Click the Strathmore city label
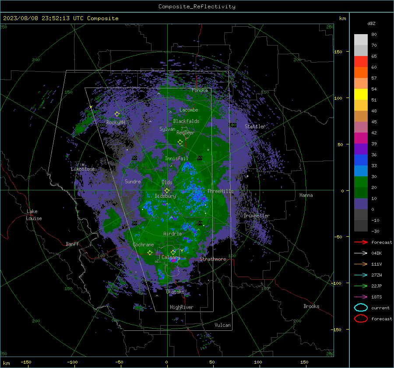 click(x=213, y=259)
